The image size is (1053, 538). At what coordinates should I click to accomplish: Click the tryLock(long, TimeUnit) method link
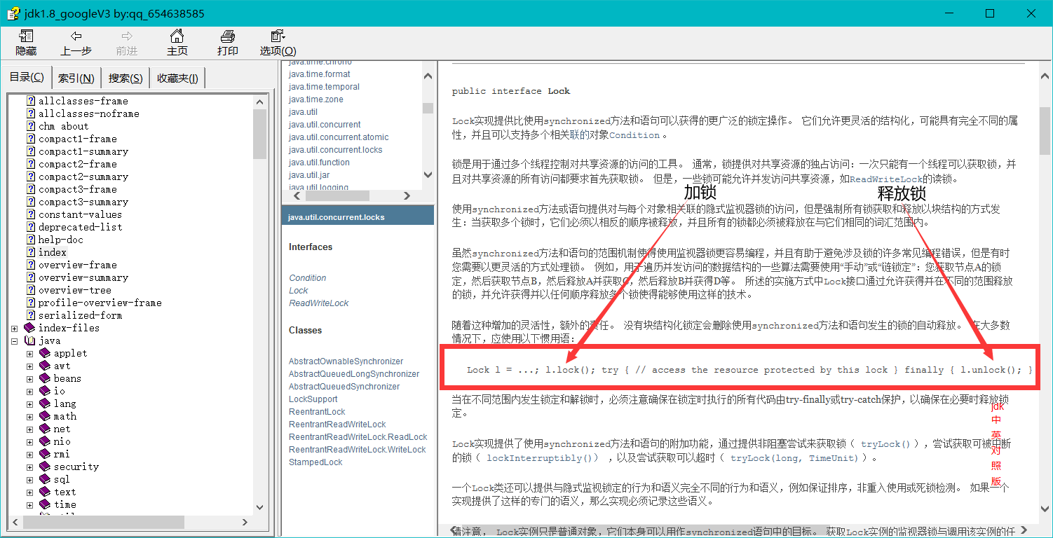point(794,458)
